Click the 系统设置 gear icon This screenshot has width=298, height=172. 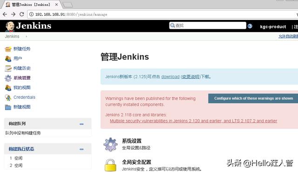click(x=110, y=144)
